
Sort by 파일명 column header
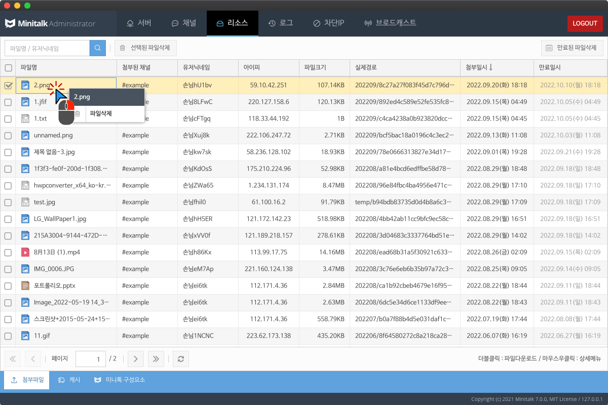pos(66,67)
